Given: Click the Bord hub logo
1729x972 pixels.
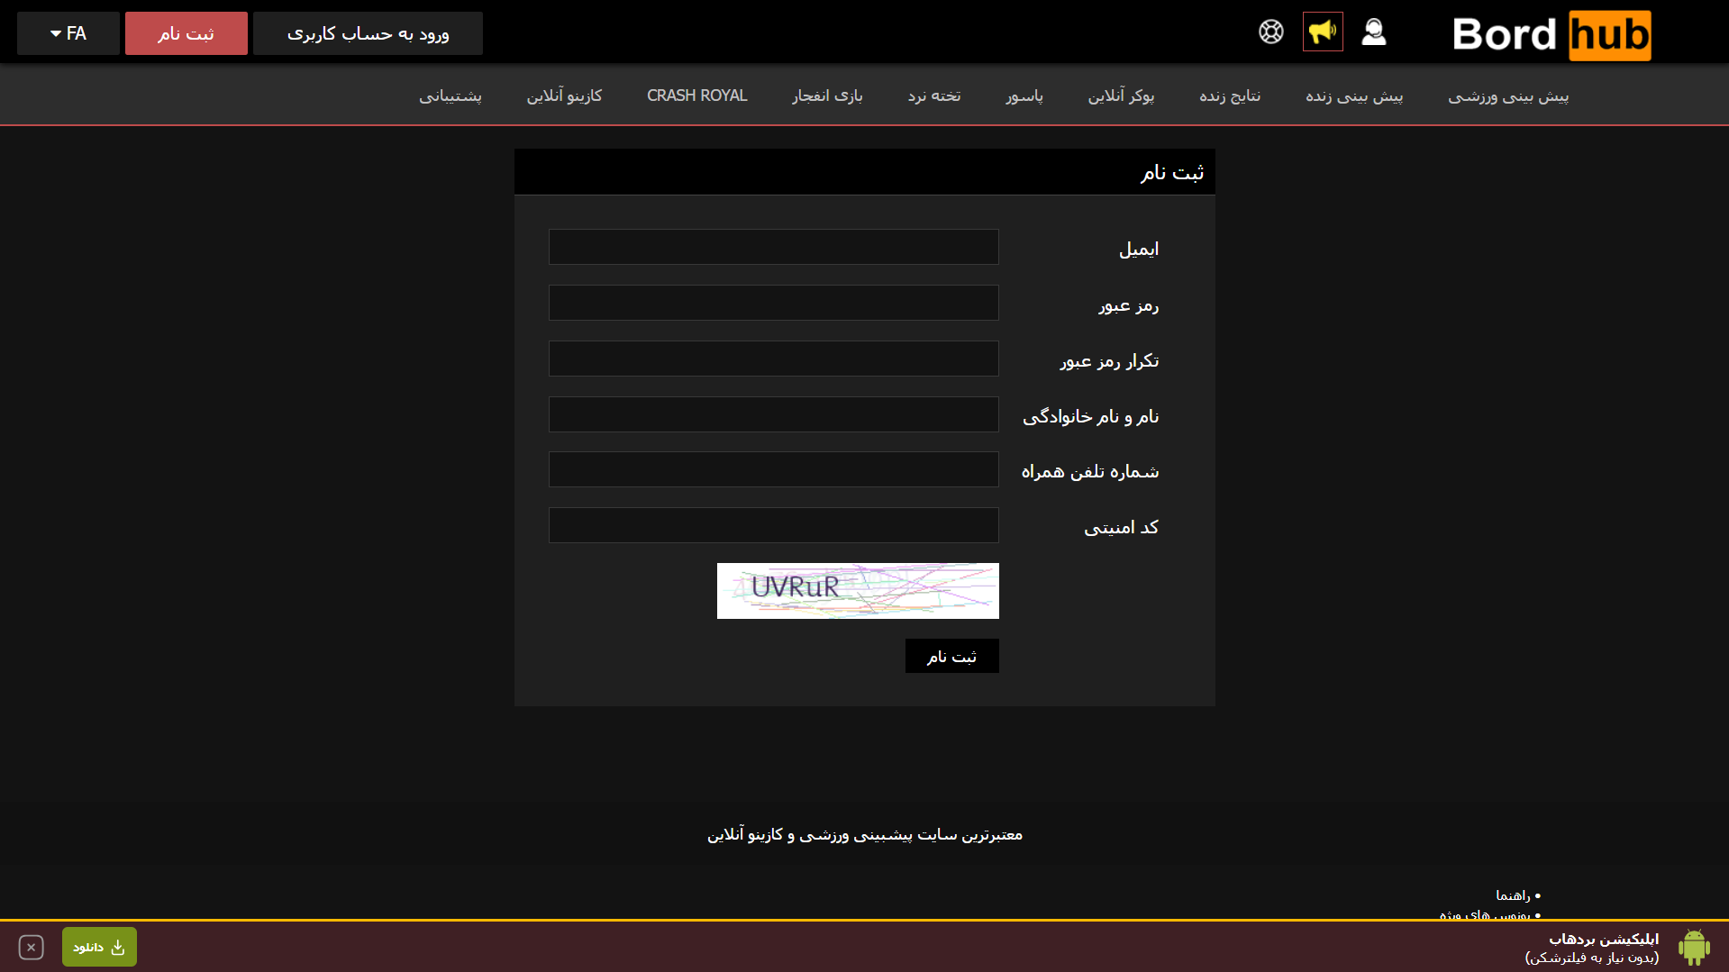Looking at the screenshot, I should tap(1552, 35).
